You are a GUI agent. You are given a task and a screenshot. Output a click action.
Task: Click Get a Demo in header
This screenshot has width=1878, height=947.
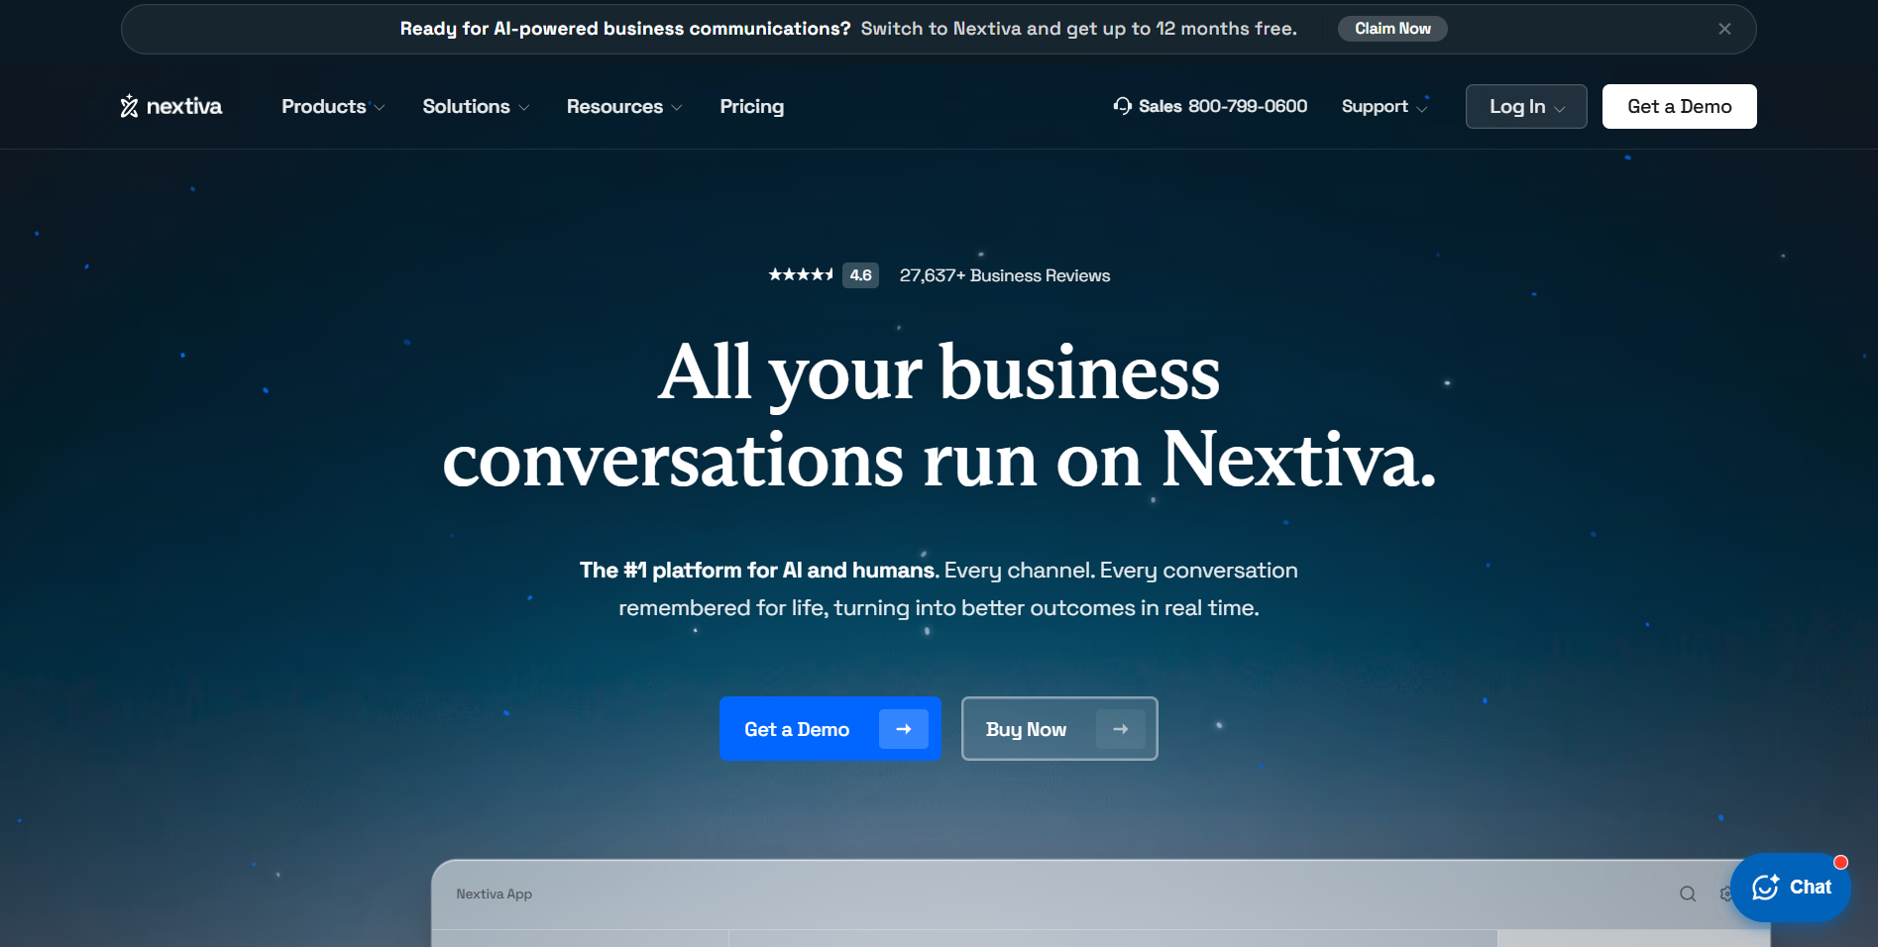click(1679, 106)
